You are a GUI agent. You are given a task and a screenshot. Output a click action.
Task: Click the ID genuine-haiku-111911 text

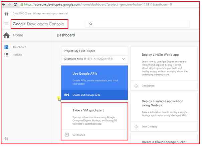point(88,59)
